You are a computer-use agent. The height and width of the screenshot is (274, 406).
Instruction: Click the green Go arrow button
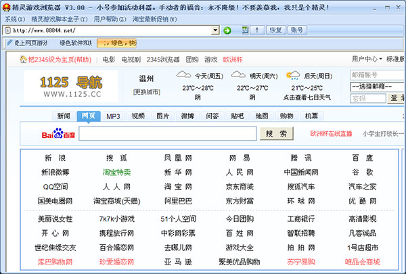pyautogui.click(x=227, y=30)
